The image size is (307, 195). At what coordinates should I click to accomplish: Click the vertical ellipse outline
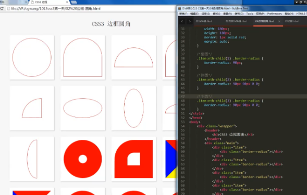134,108
